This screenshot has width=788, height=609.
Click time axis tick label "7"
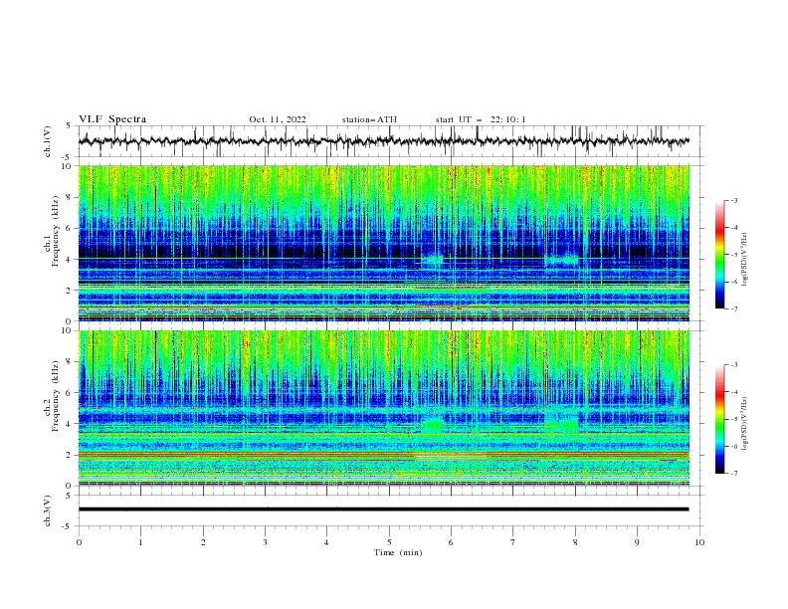coord(513,542)
